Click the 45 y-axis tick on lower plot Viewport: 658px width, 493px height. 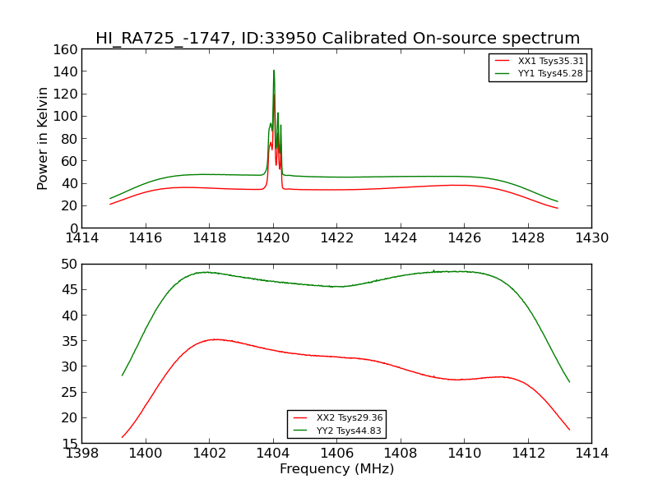[x=70, y=290]
